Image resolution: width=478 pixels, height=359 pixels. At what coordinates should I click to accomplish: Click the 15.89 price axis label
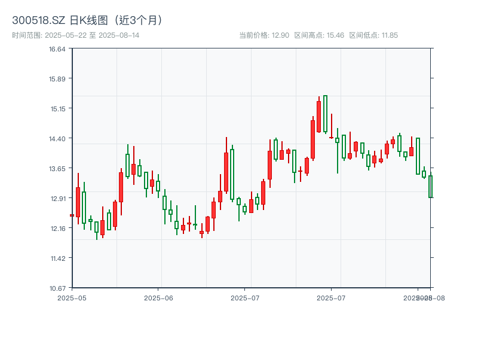click(56, 78)
